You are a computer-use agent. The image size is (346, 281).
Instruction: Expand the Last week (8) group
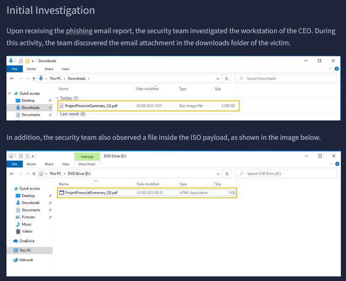(x=57, y=114)
